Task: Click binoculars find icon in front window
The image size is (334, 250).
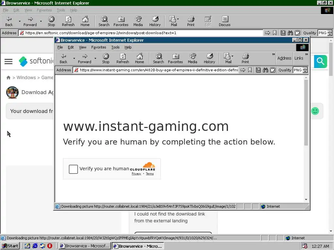Action: pyautogui.click(x=266, y=70)
